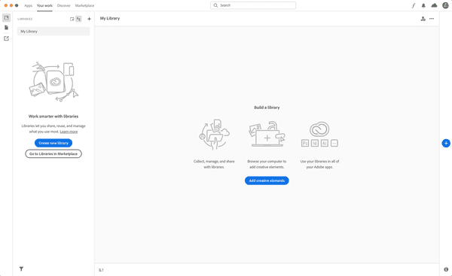Image resolution: width=452 pixels, height=276 pixels.
Task: Click the LIBRARIES panel header label
Action: pos(25,19)
